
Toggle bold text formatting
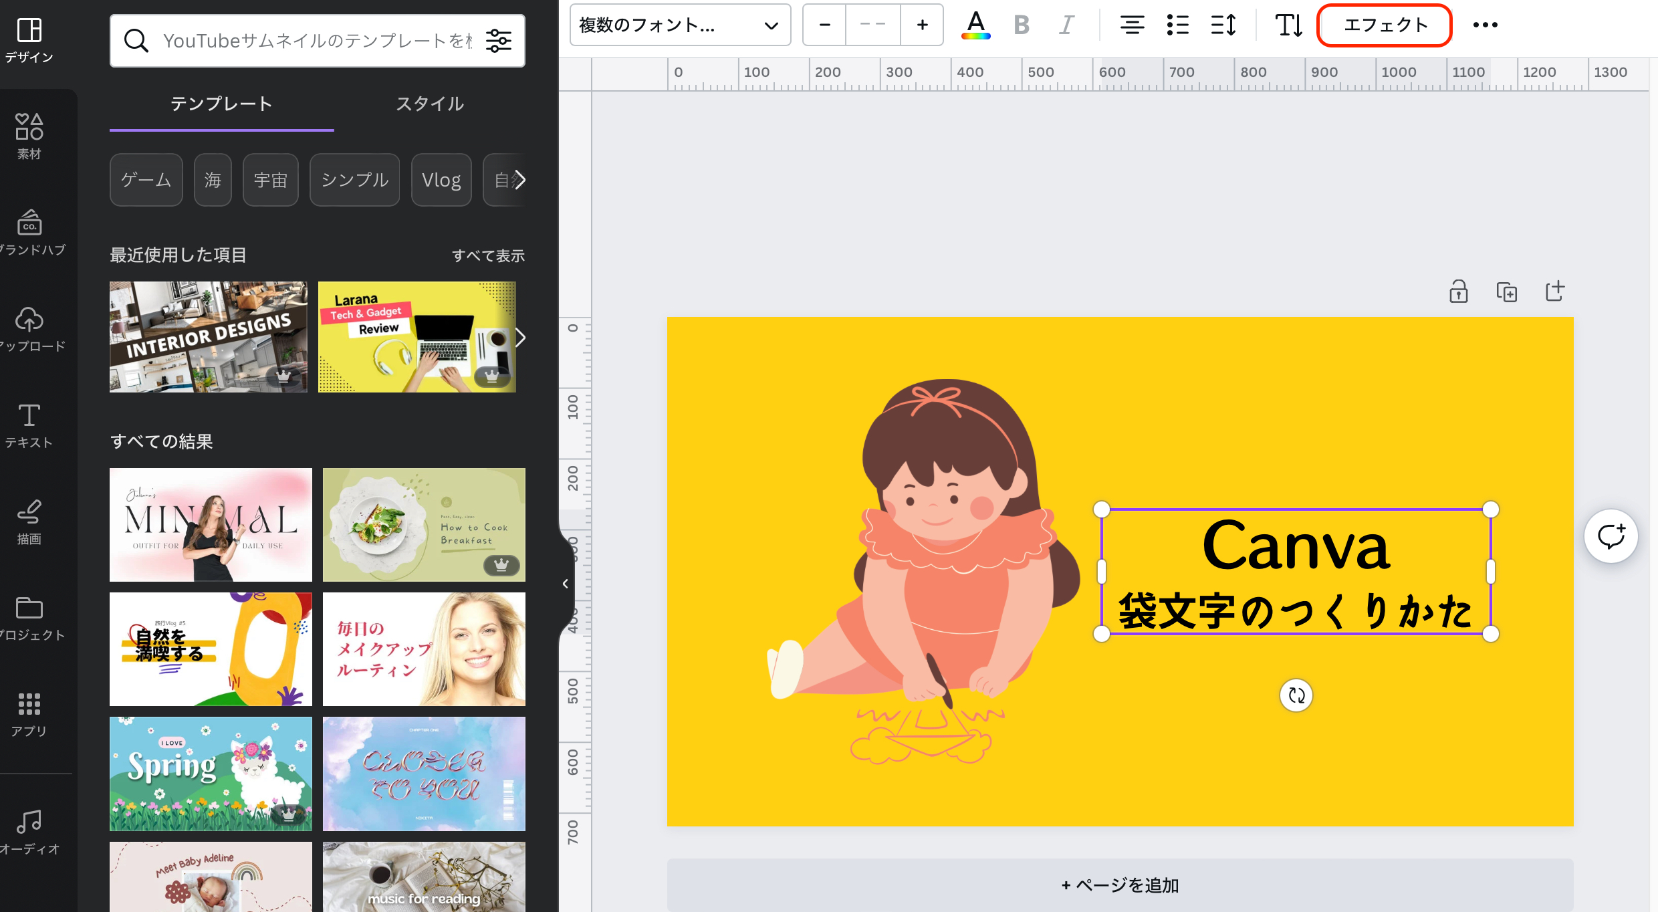coord(1021,25)
